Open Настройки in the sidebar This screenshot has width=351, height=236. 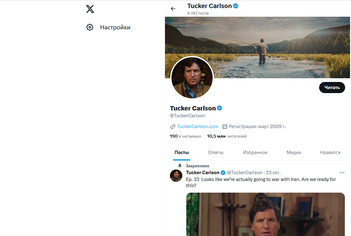pyautogui.click(x=115, y=27)
